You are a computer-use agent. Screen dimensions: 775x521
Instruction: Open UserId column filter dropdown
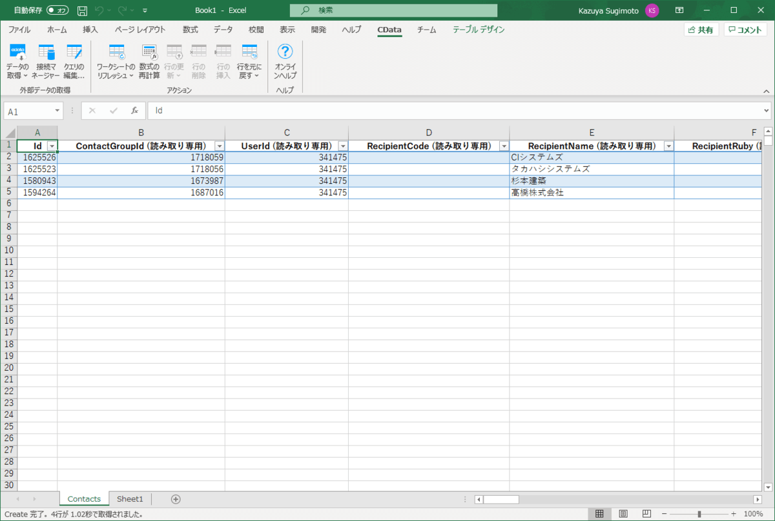[343, 146]
